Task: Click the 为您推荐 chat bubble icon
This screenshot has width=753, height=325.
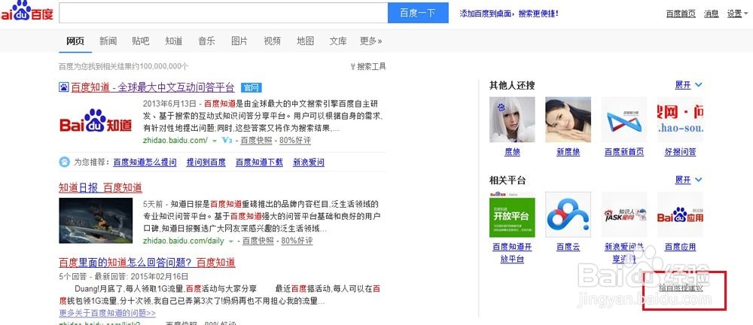Action: coord(64,162)
